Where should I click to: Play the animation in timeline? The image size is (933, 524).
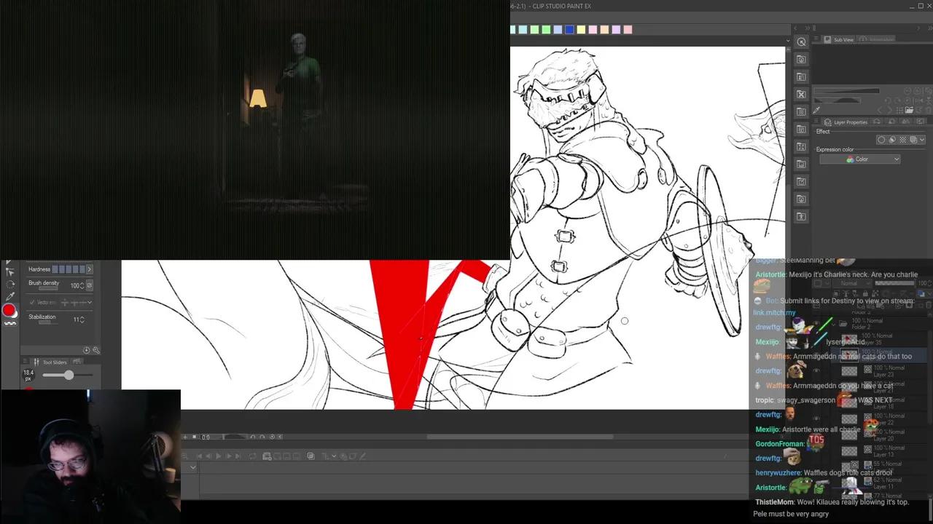pos(218,456)
